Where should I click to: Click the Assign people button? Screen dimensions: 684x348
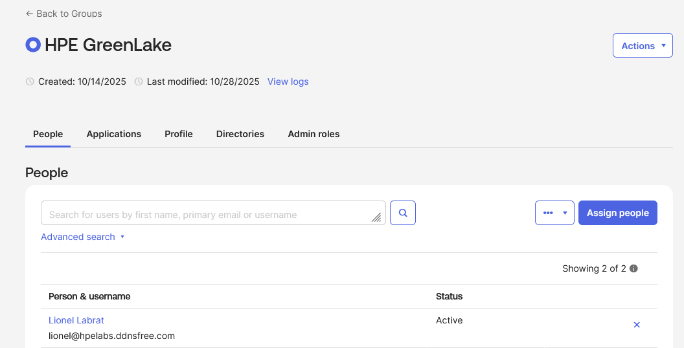tap(617, 213)
